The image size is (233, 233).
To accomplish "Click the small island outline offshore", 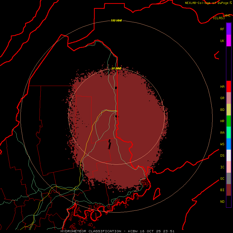I will point(157,194).
